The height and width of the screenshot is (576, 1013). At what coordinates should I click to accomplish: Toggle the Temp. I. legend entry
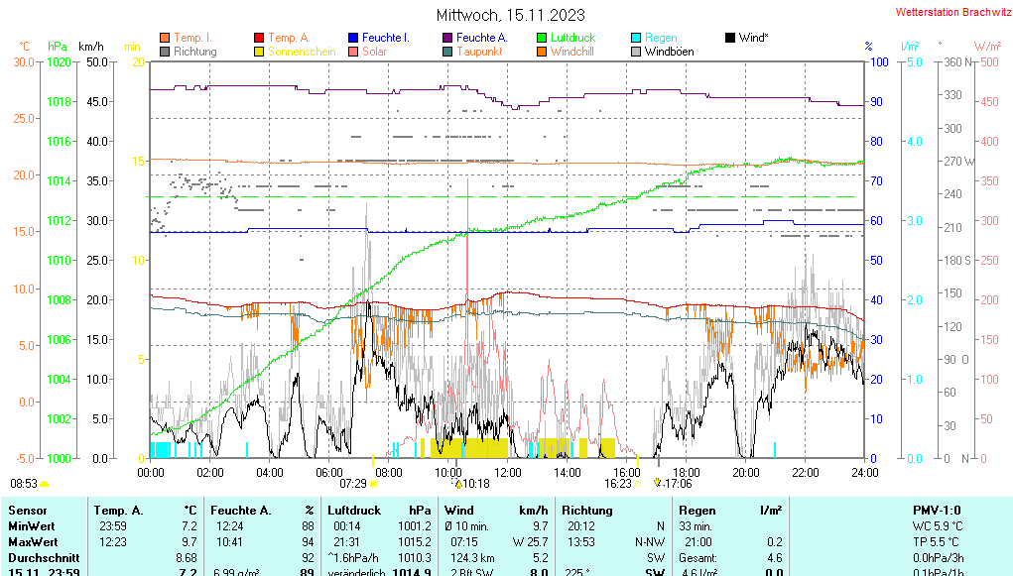192,38
